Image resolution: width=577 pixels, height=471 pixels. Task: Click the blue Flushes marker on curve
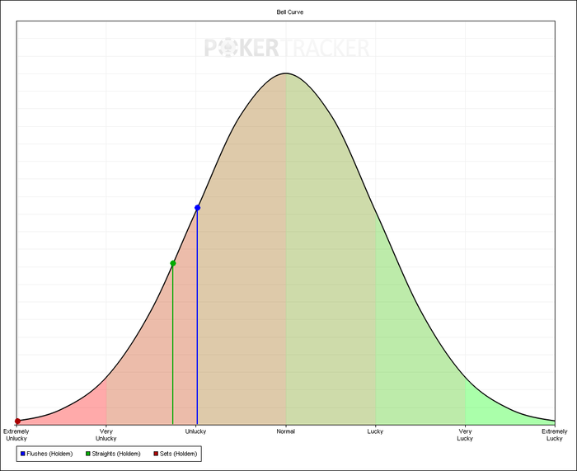[x=197, y=208]
